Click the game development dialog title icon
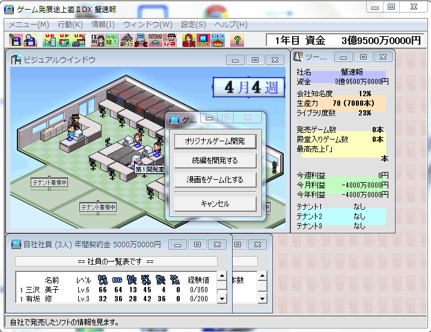 coord(174,120)
